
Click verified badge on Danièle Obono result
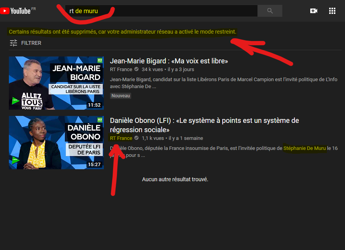[x=136, y=138]
